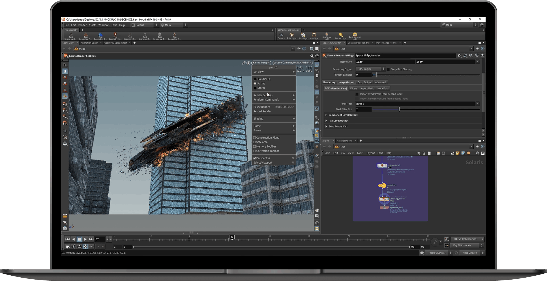
Task: Create a Point Light from the shelf
Action: coord(291,36)
